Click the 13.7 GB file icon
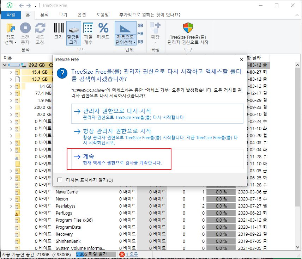Viewport: 302px width, 259px height. pos(18,79)
